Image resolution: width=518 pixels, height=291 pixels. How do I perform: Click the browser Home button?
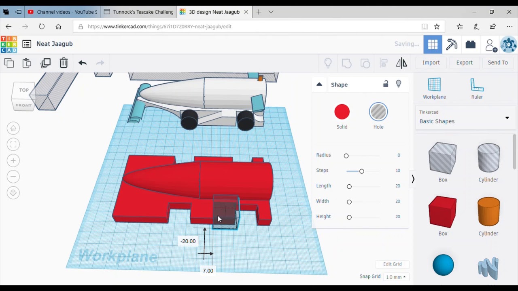[58, 27]
